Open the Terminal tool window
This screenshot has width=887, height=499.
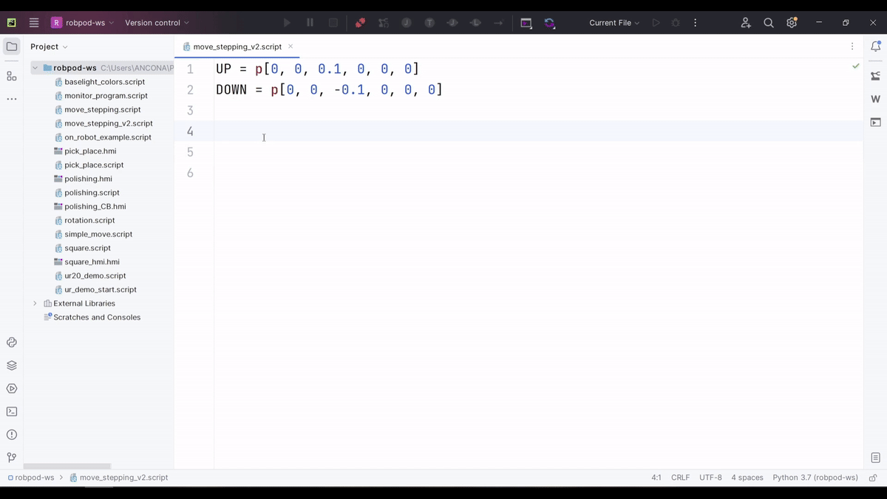pyautogui.click(x=12, y=412)
